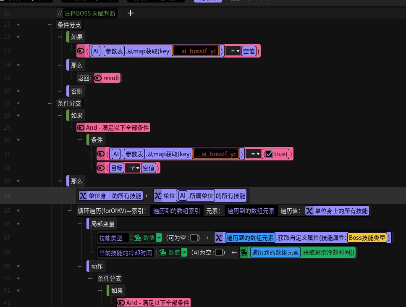Click 获取剩余冷却时间() function call
This screenshot has height=307, width=406.
pos(328,252)
